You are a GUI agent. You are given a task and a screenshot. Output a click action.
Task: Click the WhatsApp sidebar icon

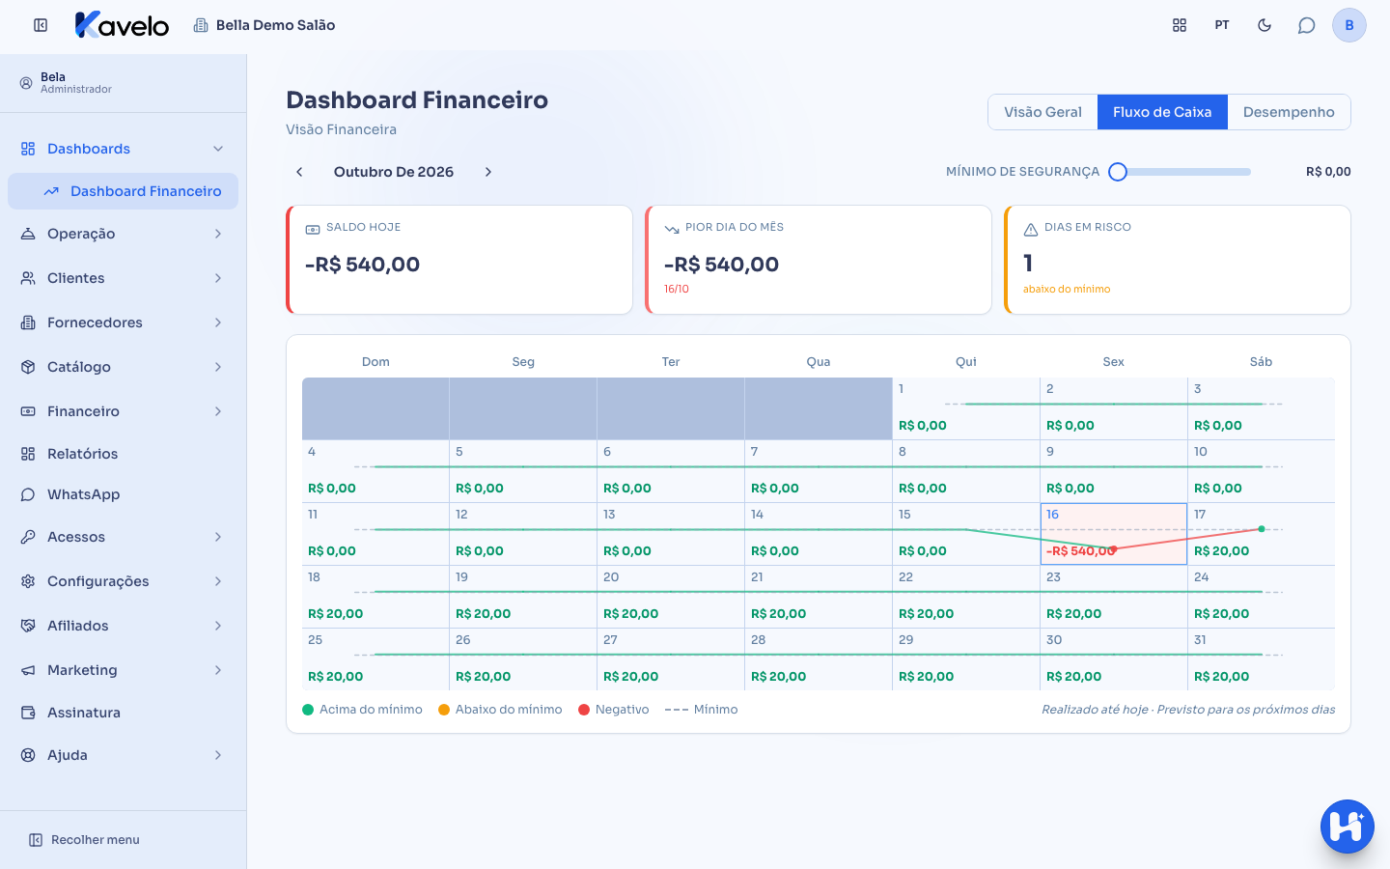(28, 494)
